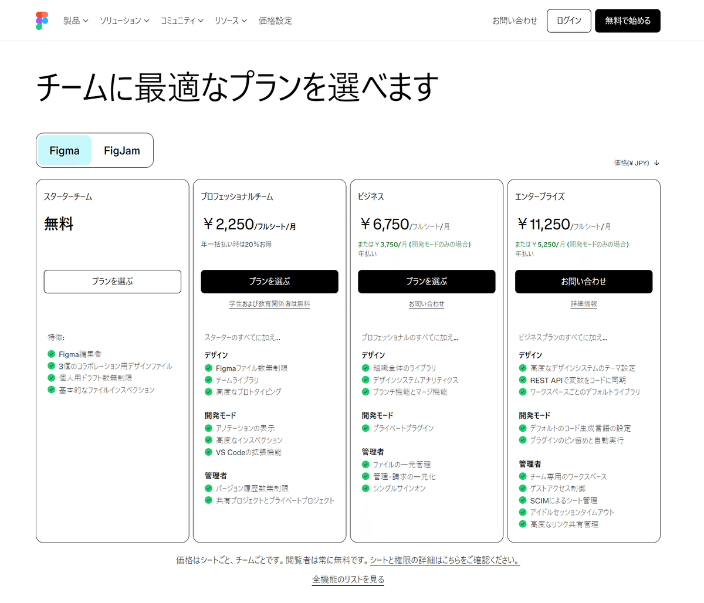704x603 pixels.
Task: Click 年一括払い時は20%お得 text
Action: tap(236, 244)
